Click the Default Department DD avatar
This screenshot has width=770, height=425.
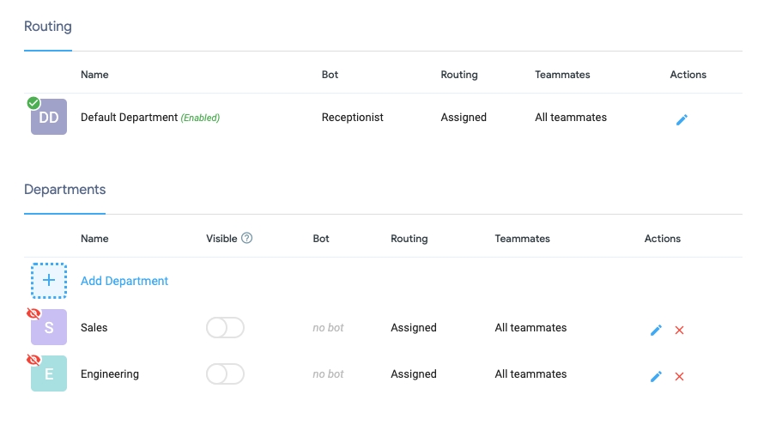49,118
